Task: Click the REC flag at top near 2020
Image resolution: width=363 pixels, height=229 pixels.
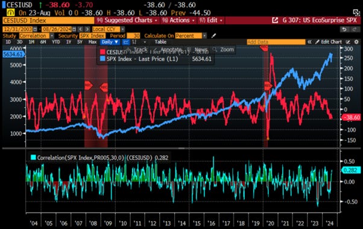Action: click(264, 48)
